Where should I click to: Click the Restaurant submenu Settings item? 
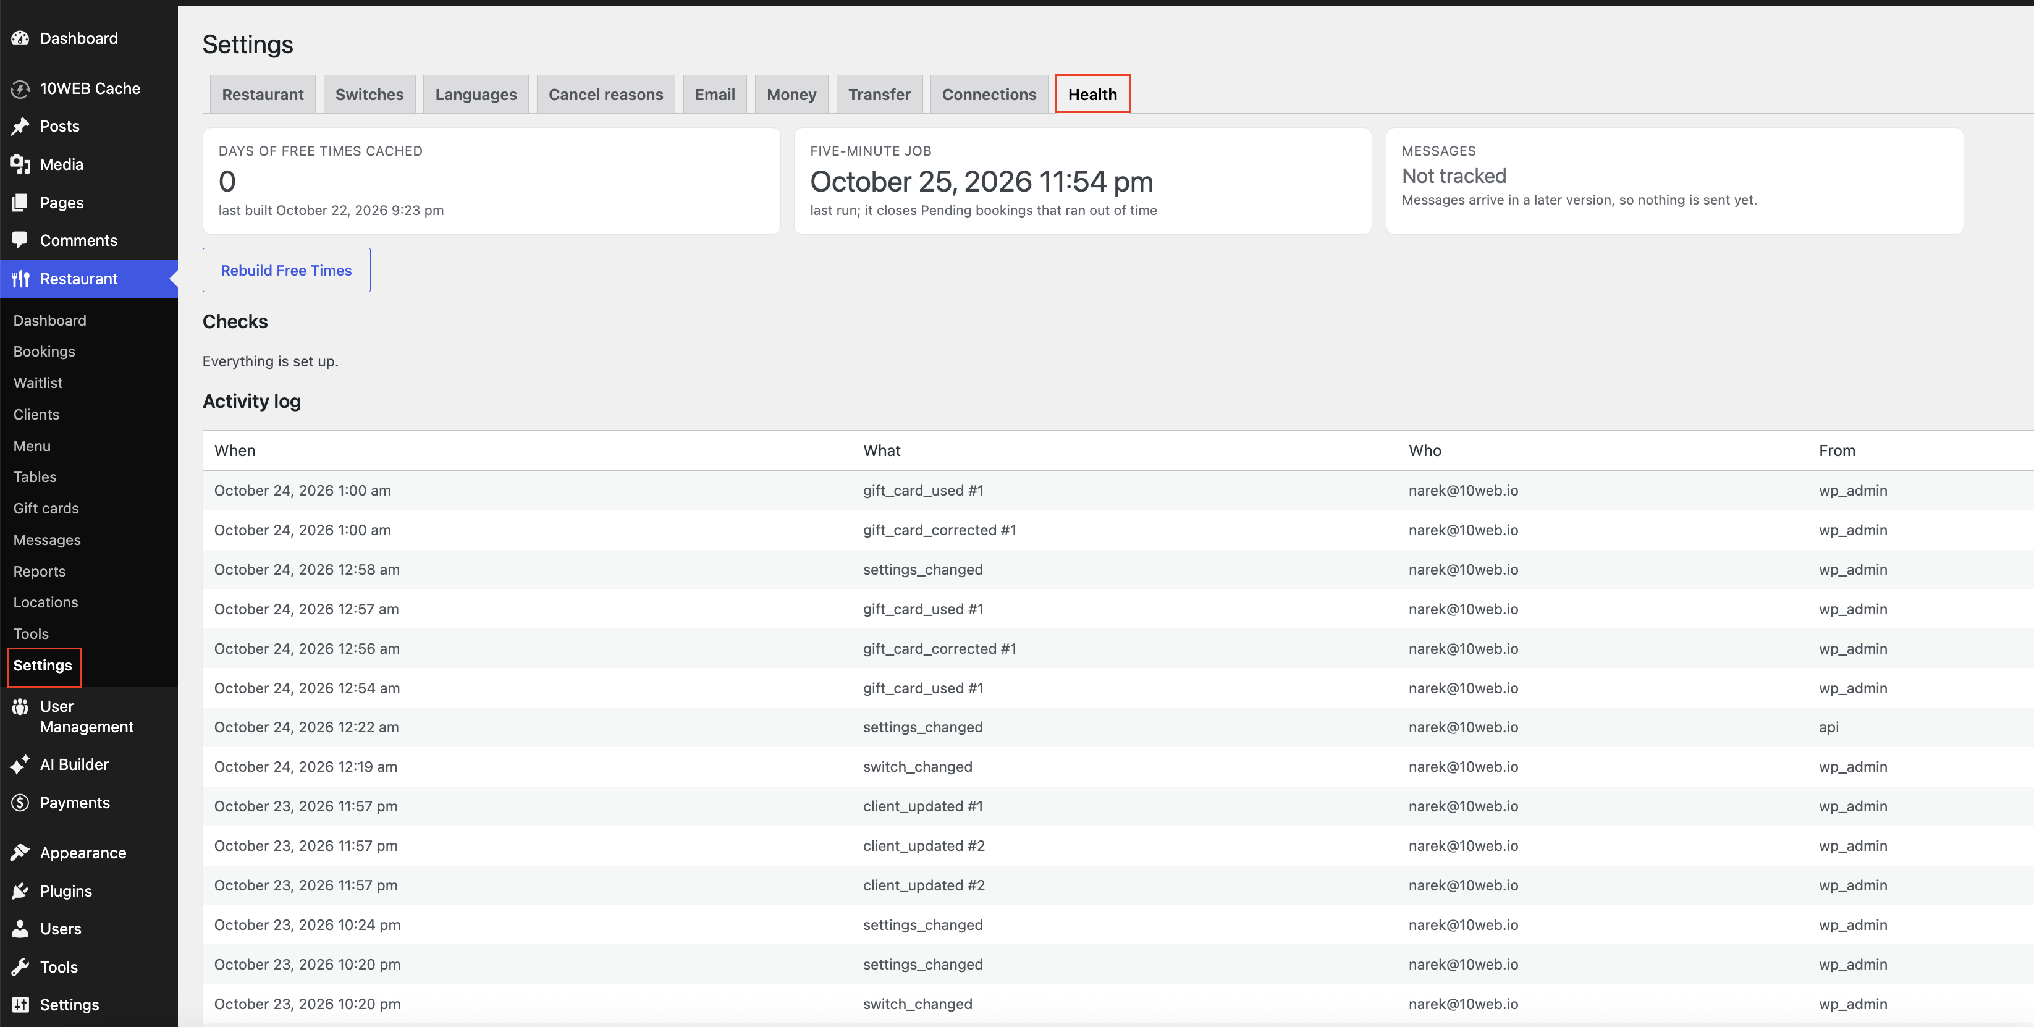(x=43, y=666)
